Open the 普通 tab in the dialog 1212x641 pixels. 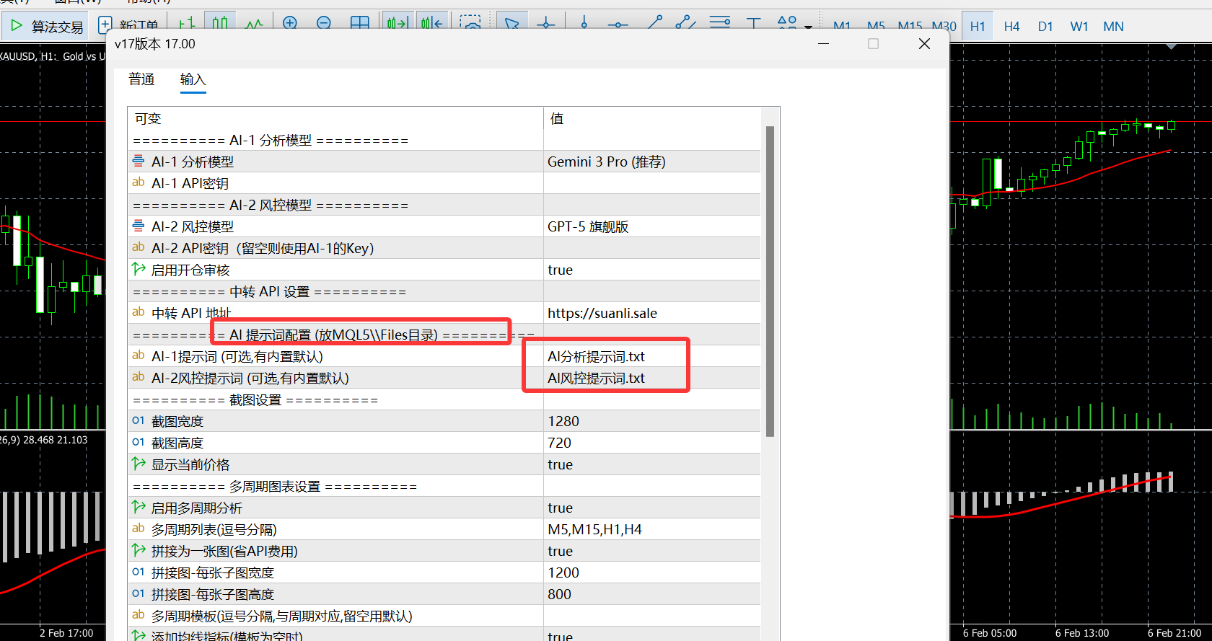141,79
